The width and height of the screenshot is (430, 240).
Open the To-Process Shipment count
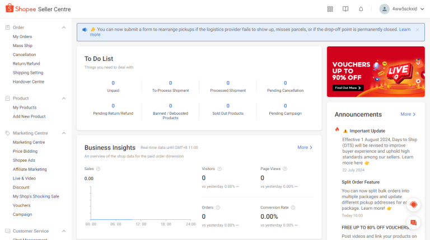tap(170, 83)
